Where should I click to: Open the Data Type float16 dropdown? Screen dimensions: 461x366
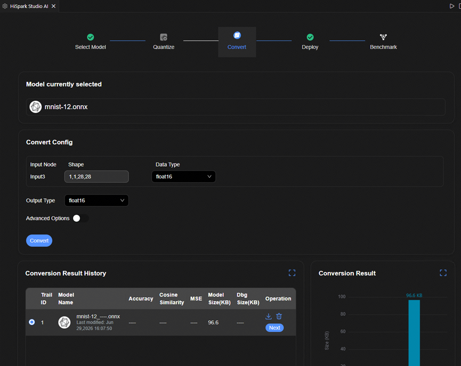pyautogui.click(x=183, y=177)
